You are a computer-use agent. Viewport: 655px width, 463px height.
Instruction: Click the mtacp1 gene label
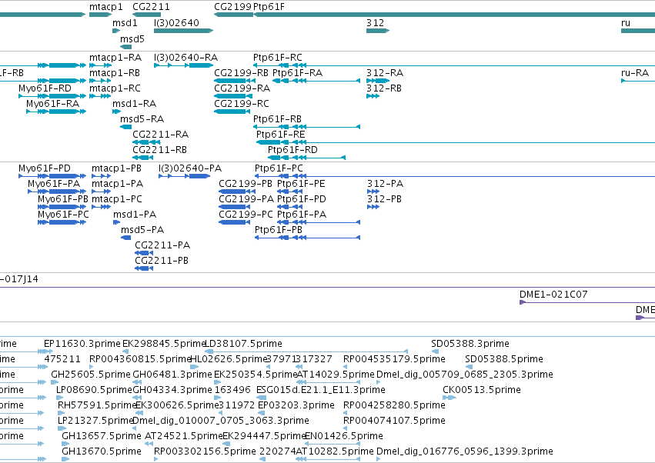click(x=106, y=7)
